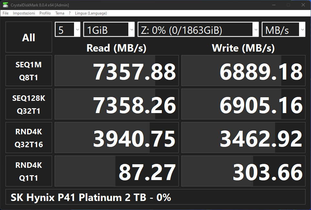Expand the MB/s unit dropdown
Viewport: 311px width, 210px height.
coord(283,30)
